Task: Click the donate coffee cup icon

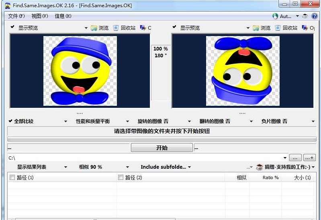Action: tap(260, 167)
